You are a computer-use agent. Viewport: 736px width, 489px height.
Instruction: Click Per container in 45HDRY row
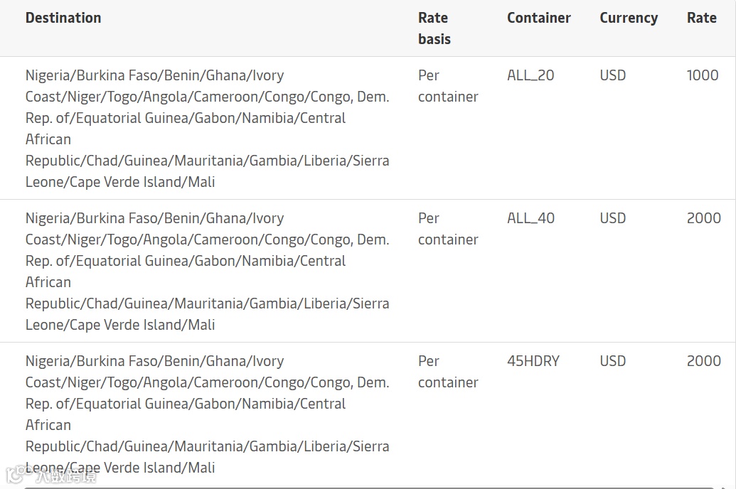[447, 372]
